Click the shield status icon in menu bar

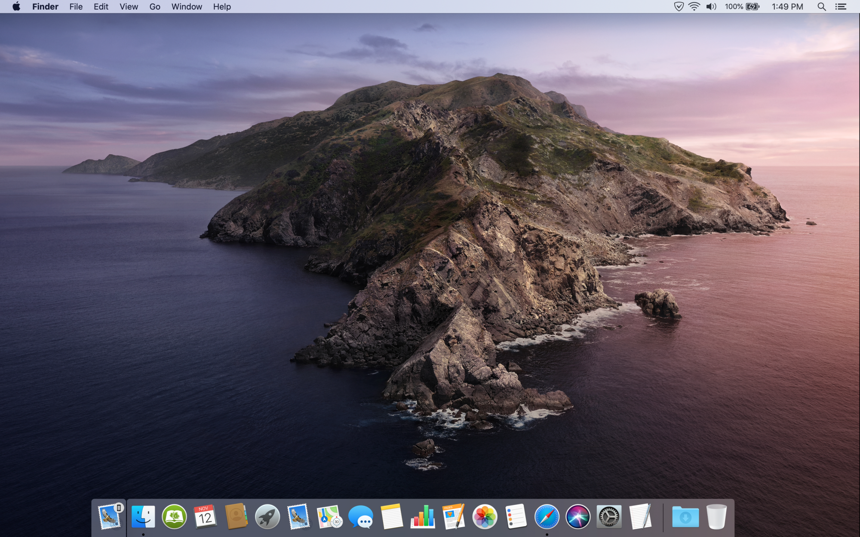[679, 6]
